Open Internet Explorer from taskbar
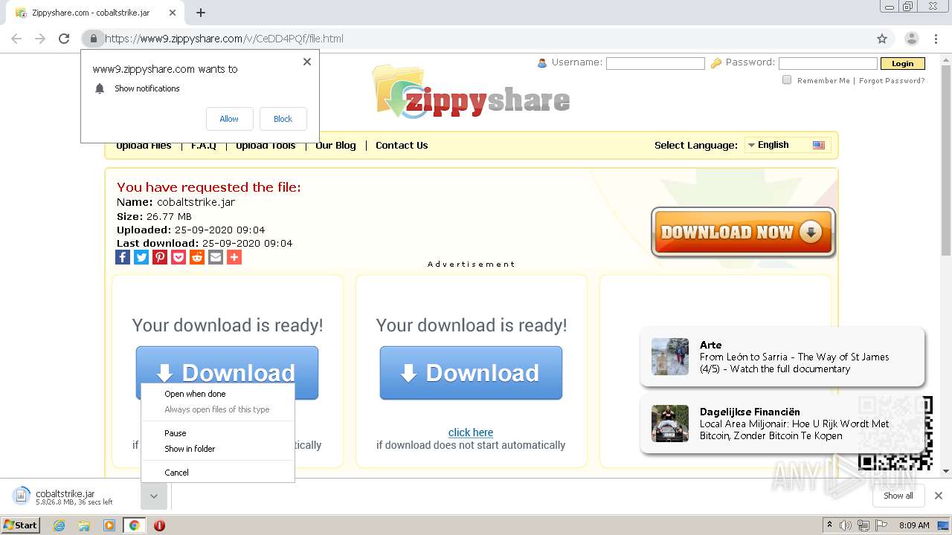This screenshot has height=535, width=952. click(x=59, y=525)
